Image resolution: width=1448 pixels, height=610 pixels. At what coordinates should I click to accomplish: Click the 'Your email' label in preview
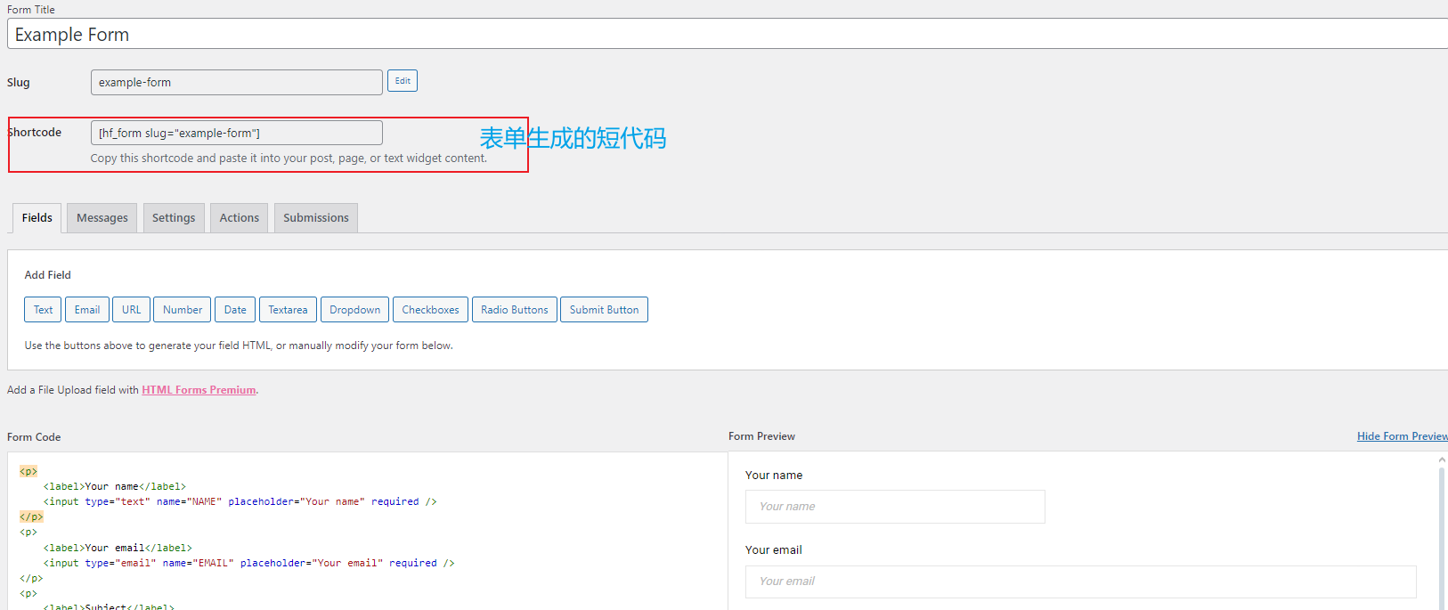coord(774,550)
